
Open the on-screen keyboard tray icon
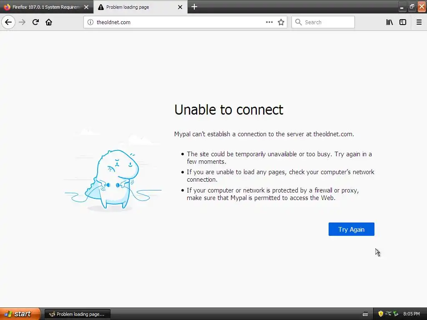365,314
